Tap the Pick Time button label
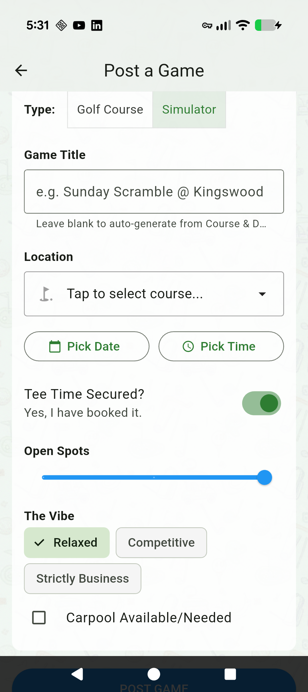 [228, 347]
